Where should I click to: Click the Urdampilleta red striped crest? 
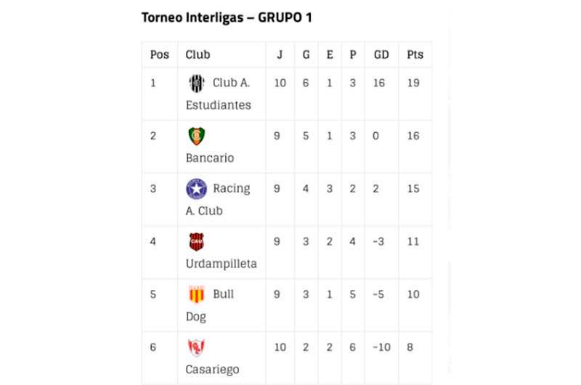(x=196, y=242)
